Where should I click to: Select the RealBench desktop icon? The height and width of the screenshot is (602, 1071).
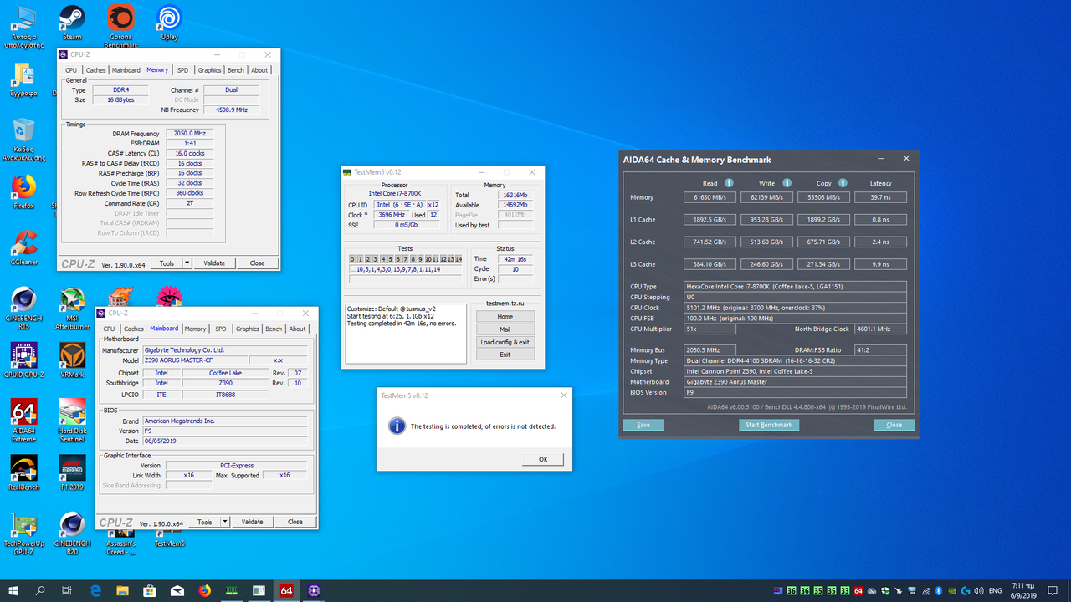[x=23, y=472]
